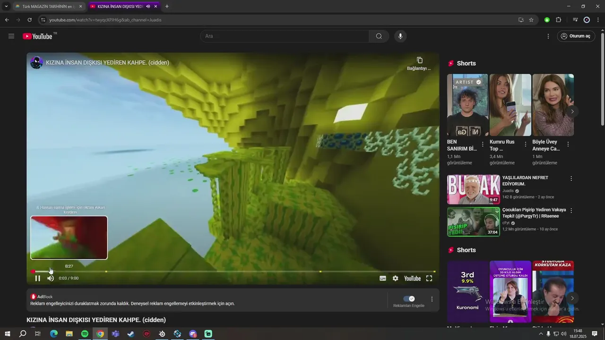605x340 pixels.
Task: Click the Oturum aç sign-in button
Action: click(x=576, y=36)
